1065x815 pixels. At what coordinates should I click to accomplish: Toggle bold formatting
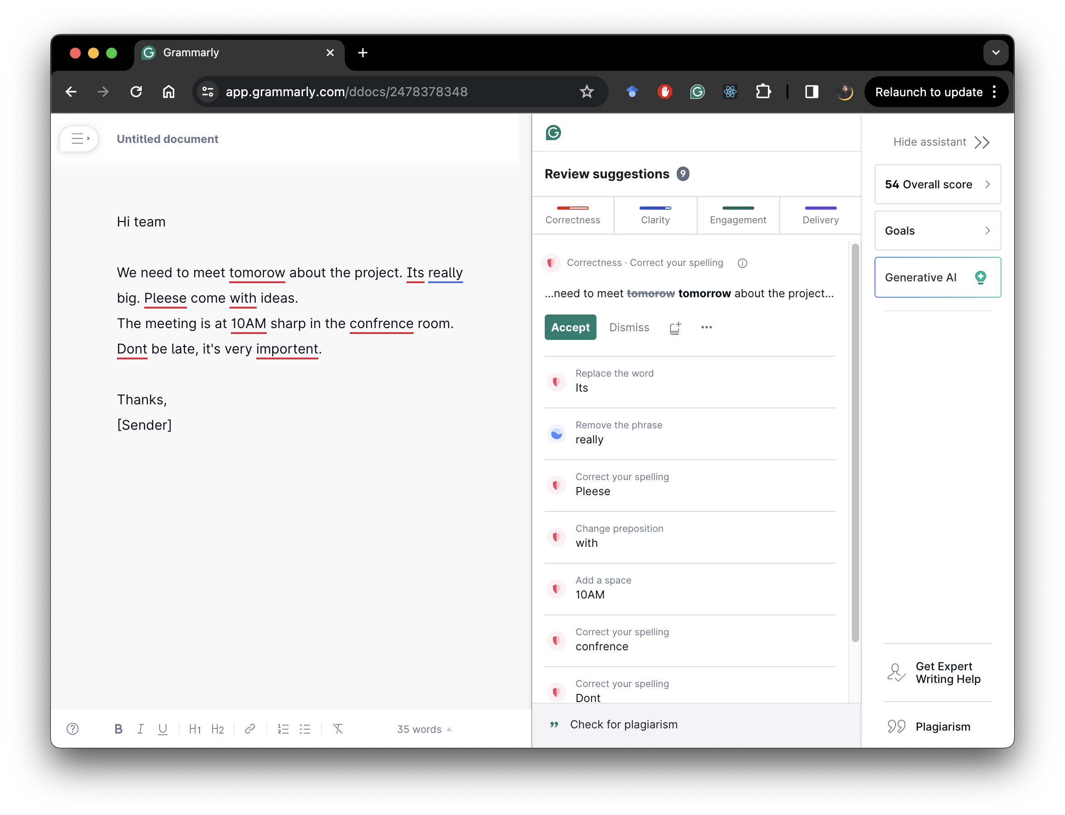[118, 729]
